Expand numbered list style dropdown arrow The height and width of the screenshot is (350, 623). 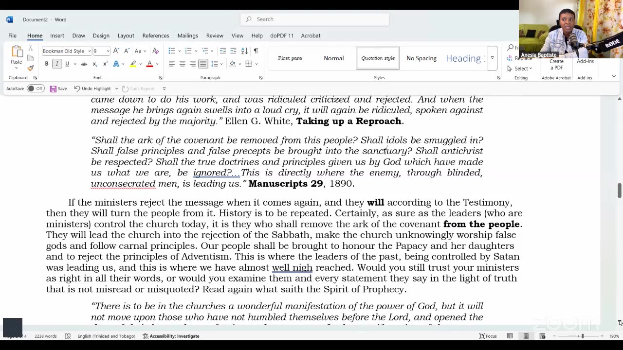point(196,51)
